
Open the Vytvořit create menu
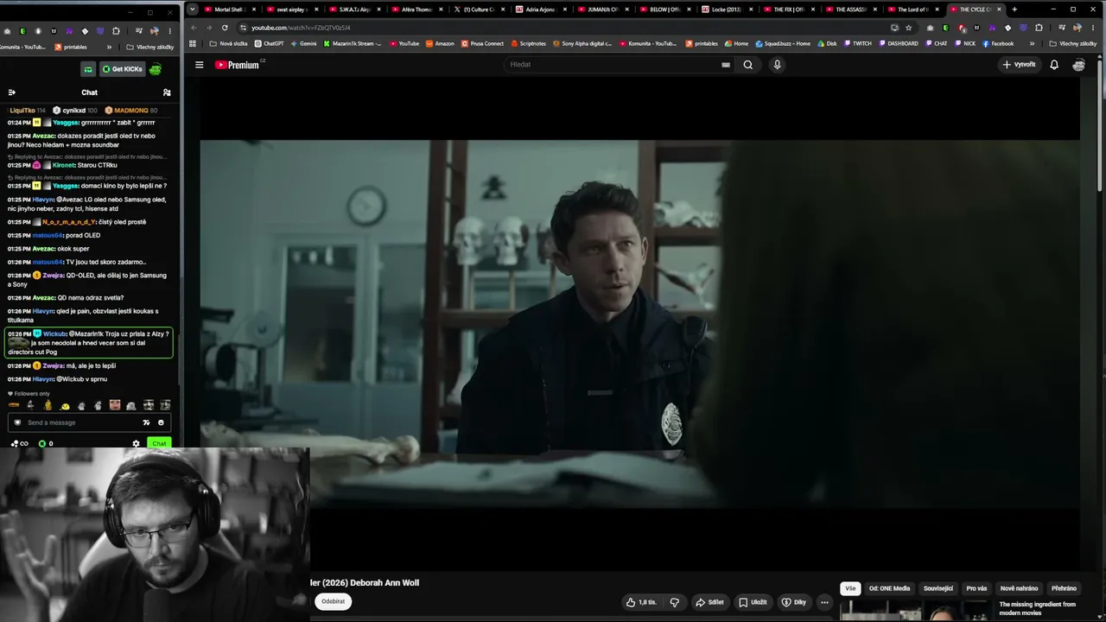(x=1019, y=65)
